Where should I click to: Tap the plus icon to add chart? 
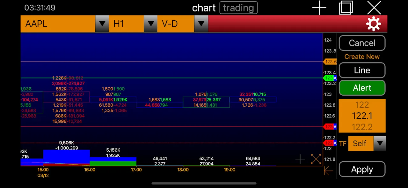click(319, 8)
